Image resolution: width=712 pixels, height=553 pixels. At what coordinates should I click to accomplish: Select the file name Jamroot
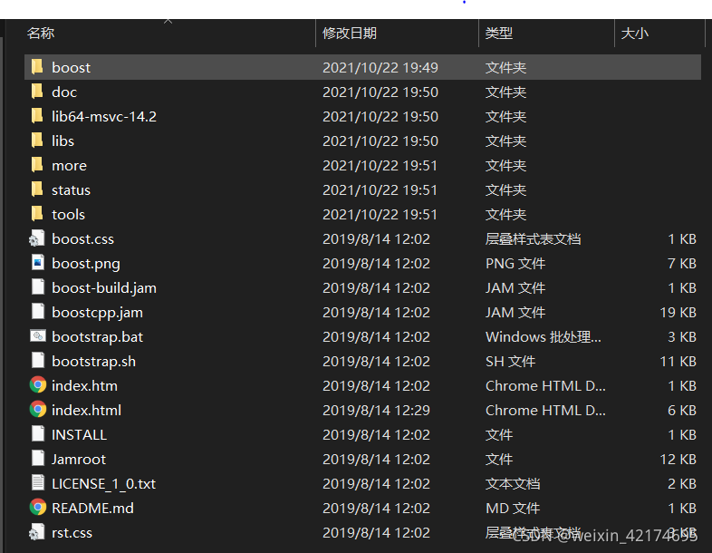tap(79, 460)
